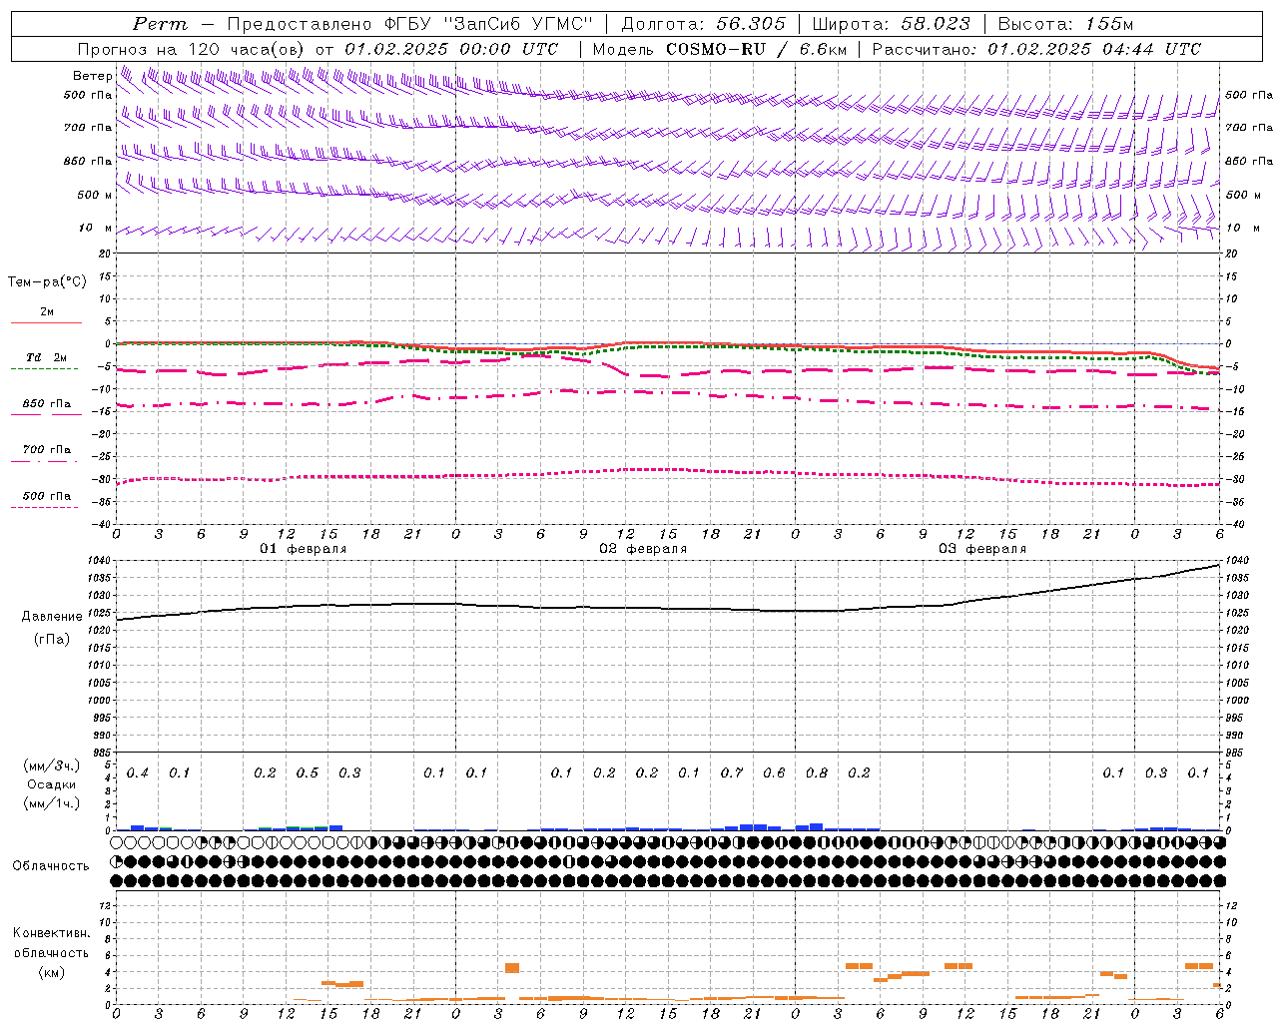Select the "Долгота: 56.305" header field

[704, 24]
